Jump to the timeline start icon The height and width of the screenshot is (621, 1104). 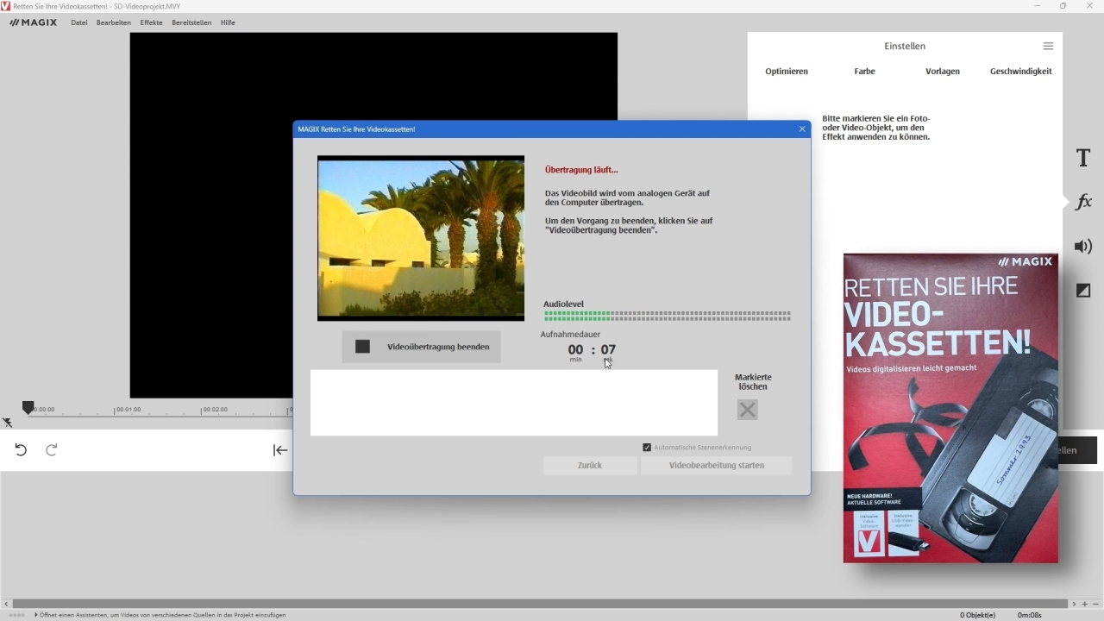(280, 450)
